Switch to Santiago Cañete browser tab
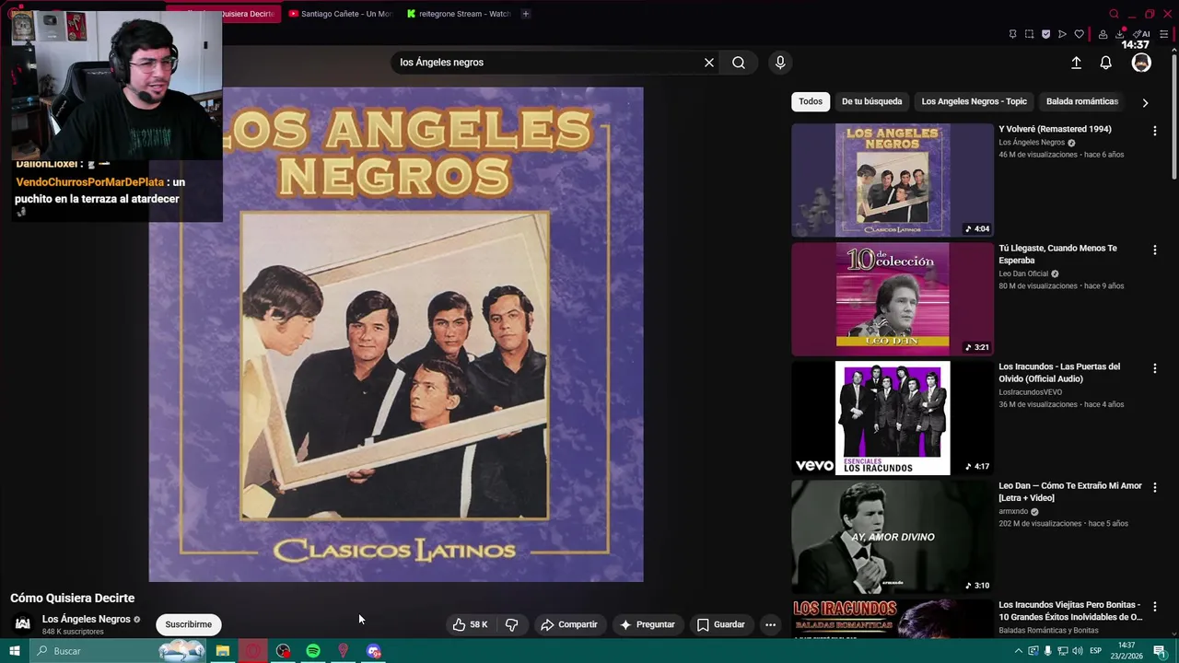1179x663 pixels. click(x=339, y=14)
